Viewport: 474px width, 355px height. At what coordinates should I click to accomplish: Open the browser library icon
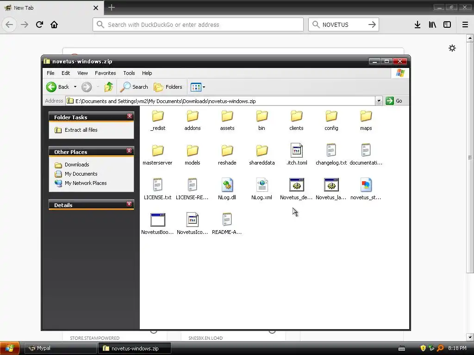[432, 24]
